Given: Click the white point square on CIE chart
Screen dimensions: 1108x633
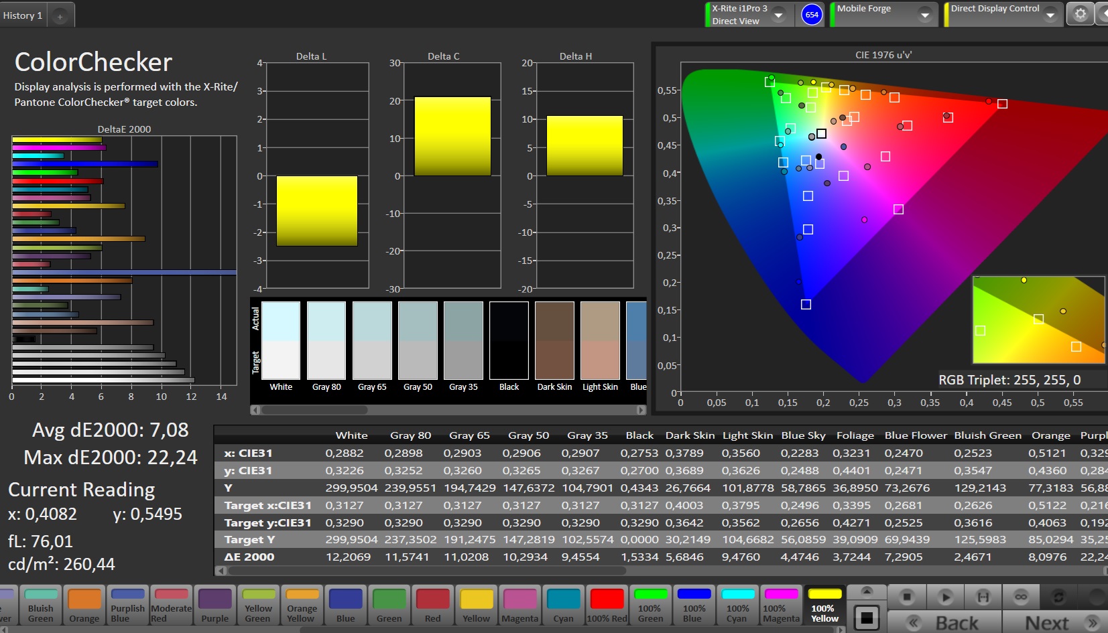Looking at the screenshot, I should 821,133.
